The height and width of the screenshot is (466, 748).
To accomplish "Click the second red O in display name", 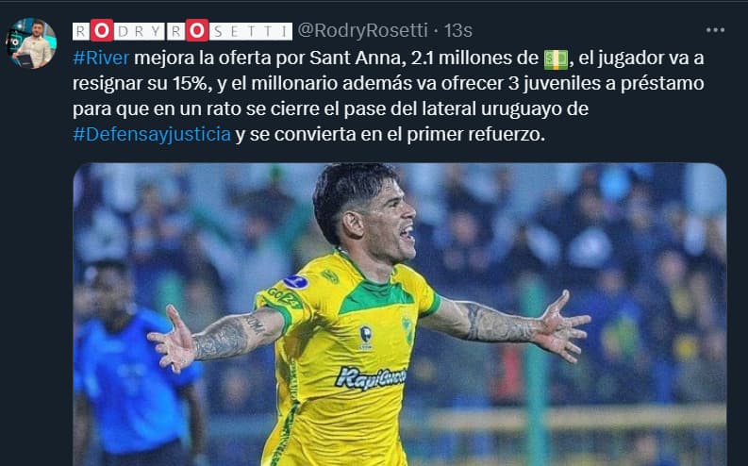I will [196, 31].
